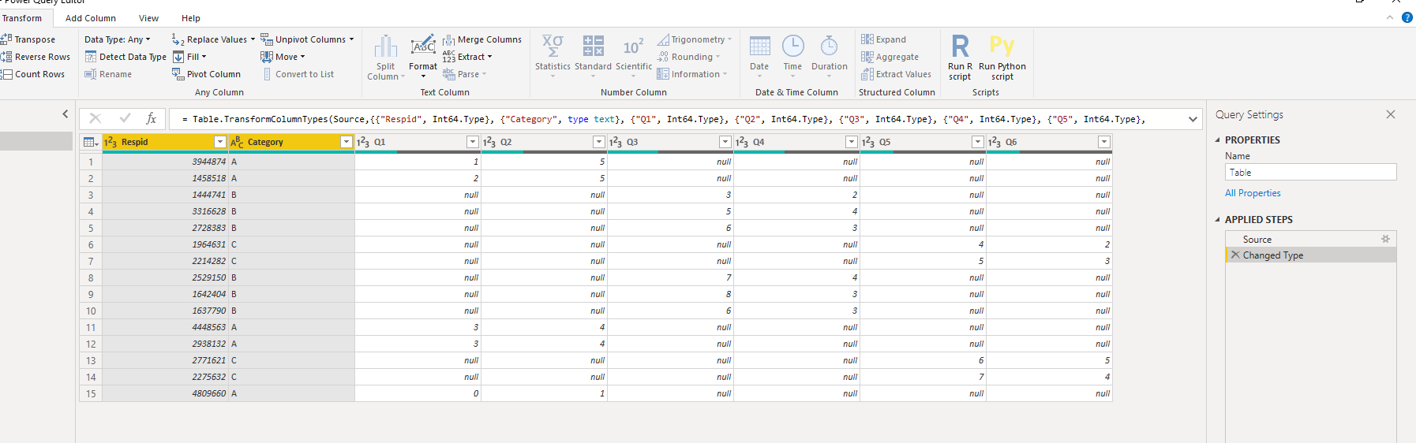Open Q1 column filter dropdown
1416x443 pixels.
[x=473, y=142]
